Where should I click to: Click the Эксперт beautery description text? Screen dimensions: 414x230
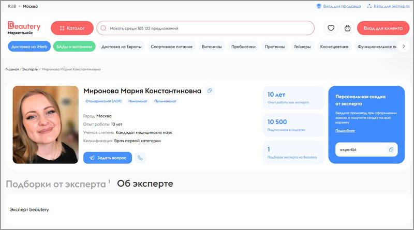tap(29, 209)
